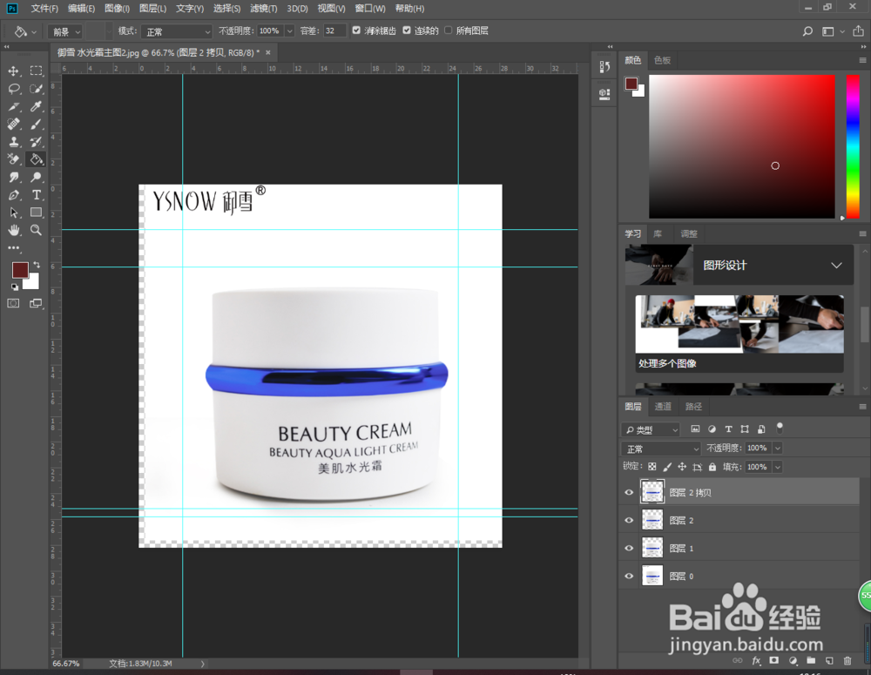Image resolution: width=871 pixels, height=675 pixels.
Task: Swap foreground and background colors
Action: (x=37, y=265)
